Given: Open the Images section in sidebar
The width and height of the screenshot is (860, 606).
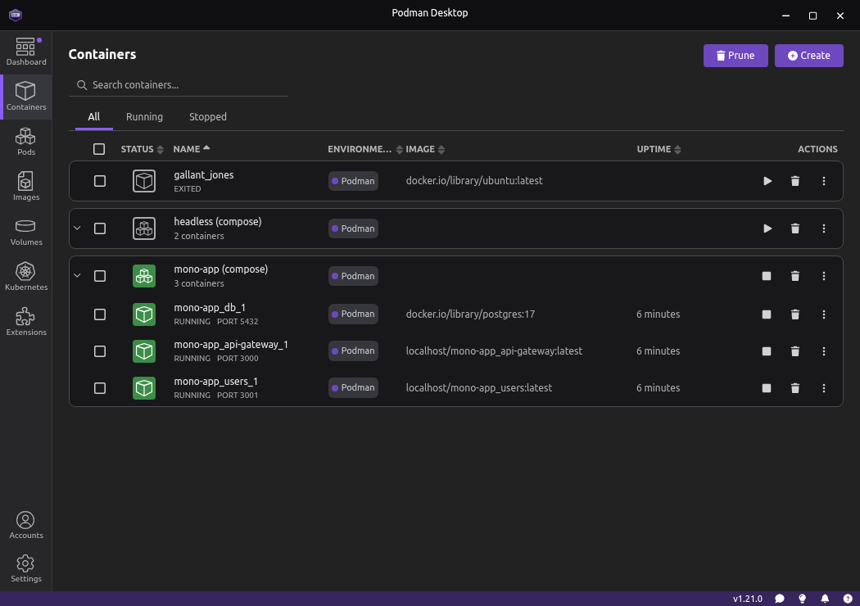Looking at the screenshot, I should (x=25, y=186).
